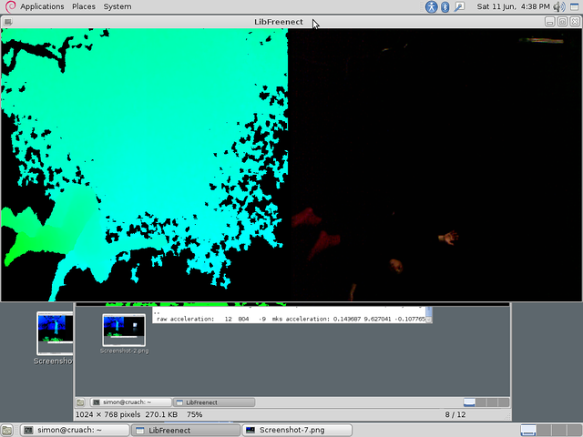Viewport: 583px width, 437px height.
Task: Open the LibFreenect window menu icon
Action: [8, 22]
